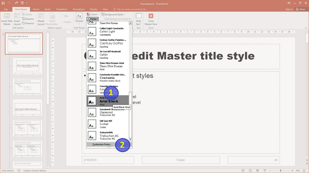Choose Tw Cen MT-Rockwell font theme
Screen dimensions: 309x173
(x=108, y=55)
